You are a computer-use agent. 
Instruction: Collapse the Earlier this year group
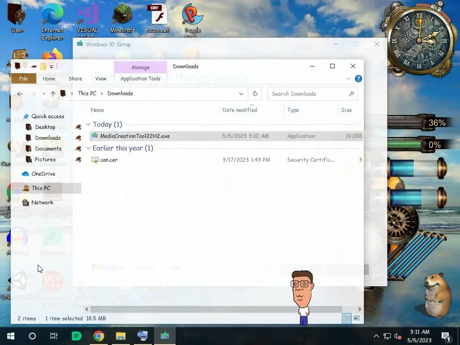click(88, 148)
